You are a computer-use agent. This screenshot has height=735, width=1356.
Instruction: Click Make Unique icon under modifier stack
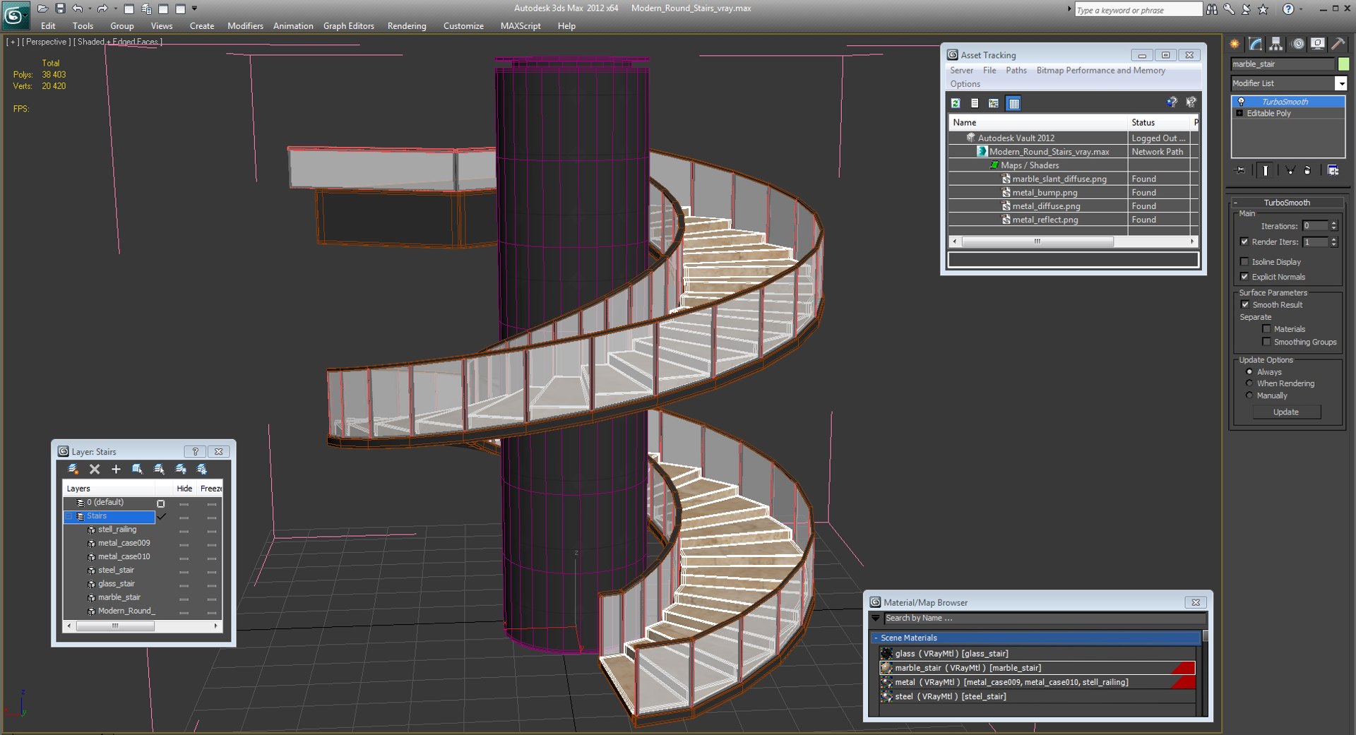click(1290, 170)
